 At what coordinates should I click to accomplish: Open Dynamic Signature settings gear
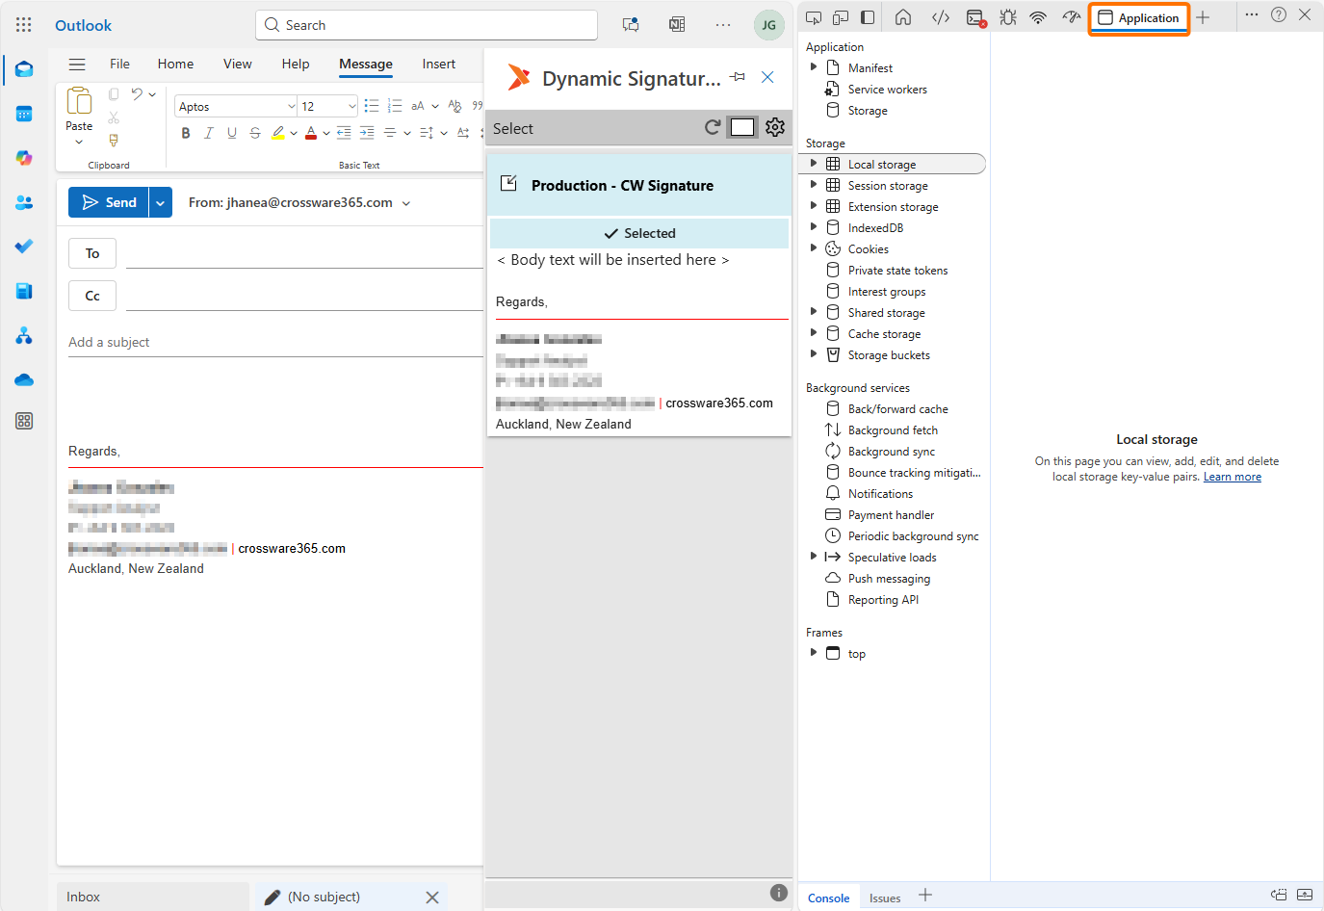(775, 127)
